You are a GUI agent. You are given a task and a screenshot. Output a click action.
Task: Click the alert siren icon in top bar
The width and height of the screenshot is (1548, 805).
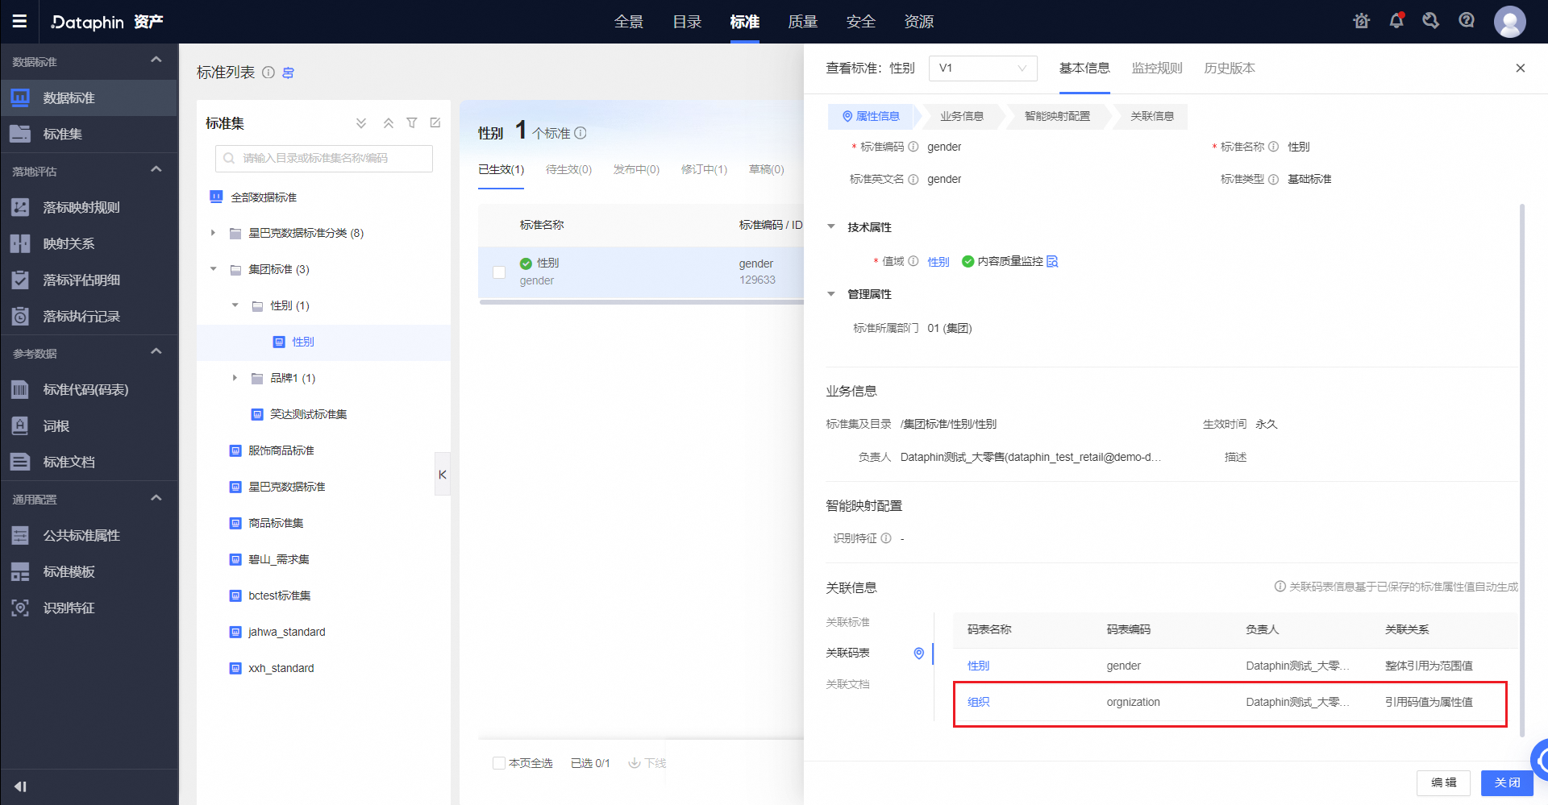1361,21
